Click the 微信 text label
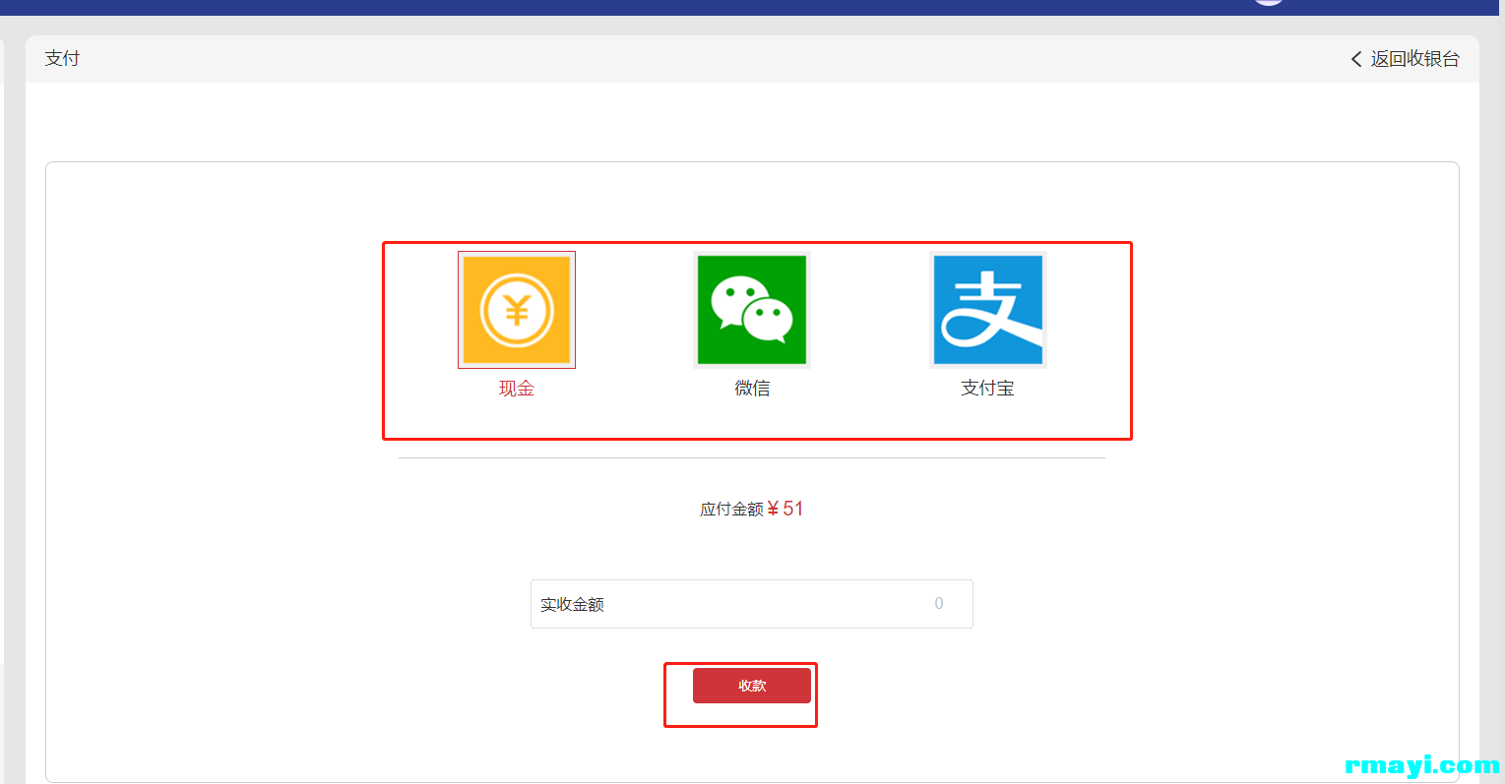The height and width of the screenshot is (784, 1505). pos(752,389)
